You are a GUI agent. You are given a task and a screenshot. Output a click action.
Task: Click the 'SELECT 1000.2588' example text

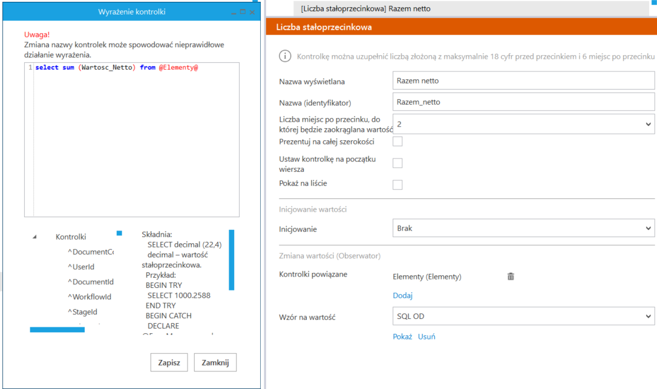pos(179,295)
